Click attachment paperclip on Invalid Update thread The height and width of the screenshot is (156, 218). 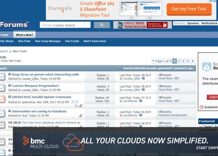(81, 106)
